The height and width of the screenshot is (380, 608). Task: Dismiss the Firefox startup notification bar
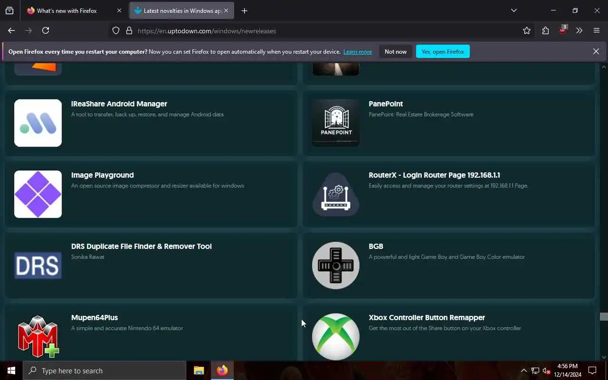[596, 51]
